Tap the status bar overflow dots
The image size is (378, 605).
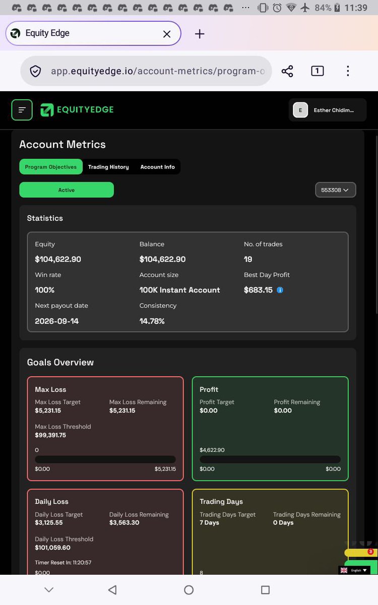click(x=245, y=8)
